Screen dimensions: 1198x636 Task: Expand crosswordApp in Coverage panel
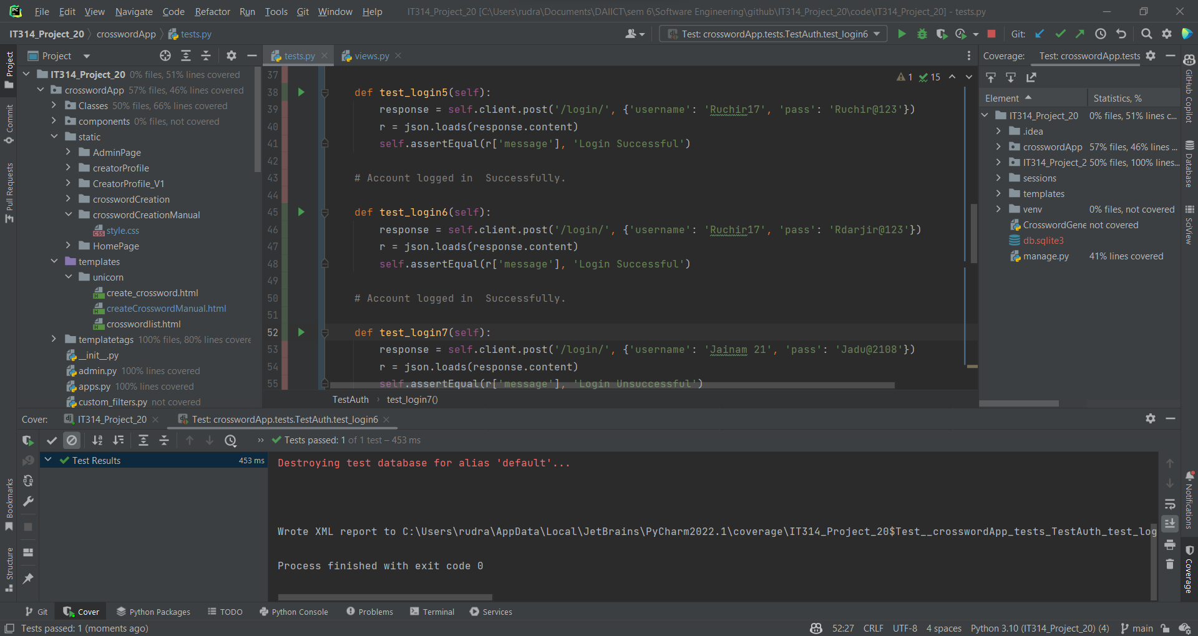998,147
